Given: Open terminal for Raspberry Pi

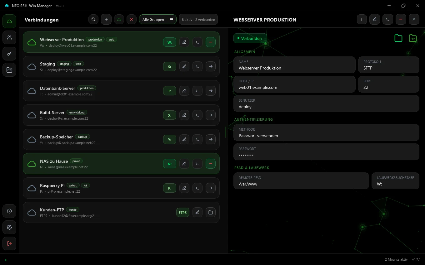Looking at the screenshot, I should point(197,188).
